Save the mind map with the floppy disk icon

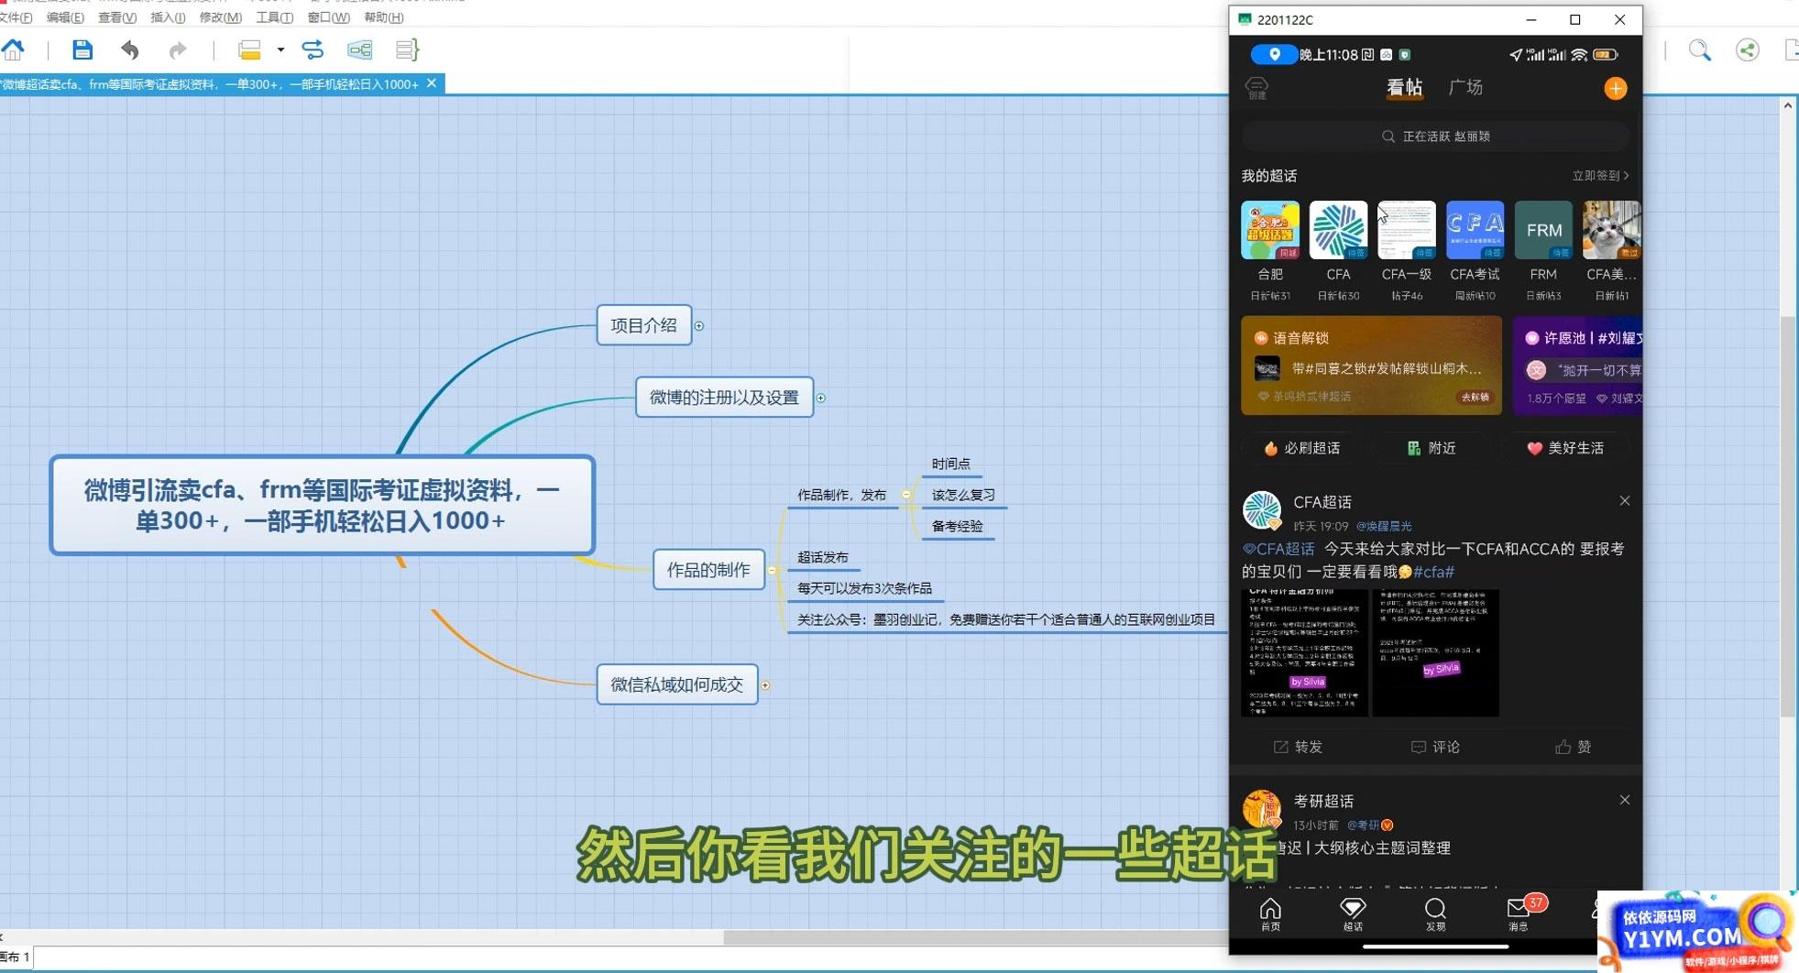point(82,49)
